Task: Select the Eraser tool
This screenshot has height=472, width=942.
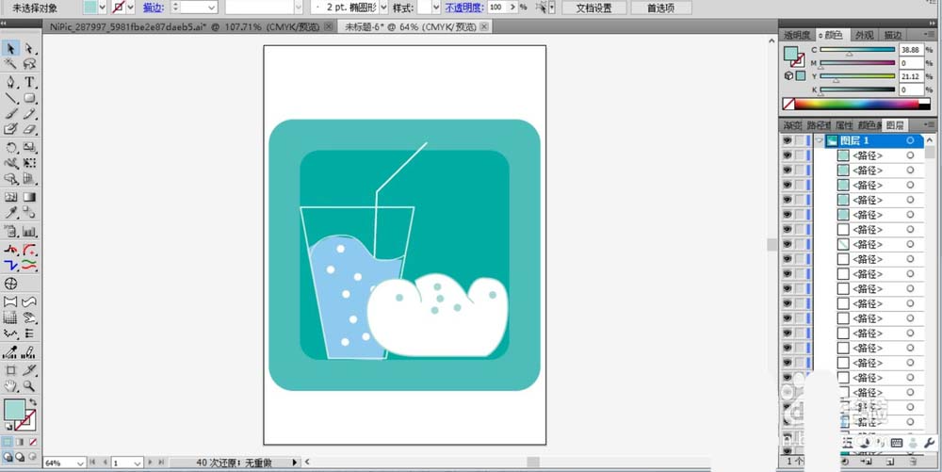Action: 29,128
